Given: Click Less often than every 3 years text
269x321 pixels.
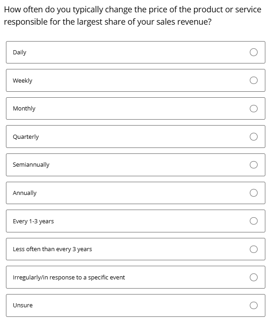Looking at the screenshot, I should [x=52, y=249].
